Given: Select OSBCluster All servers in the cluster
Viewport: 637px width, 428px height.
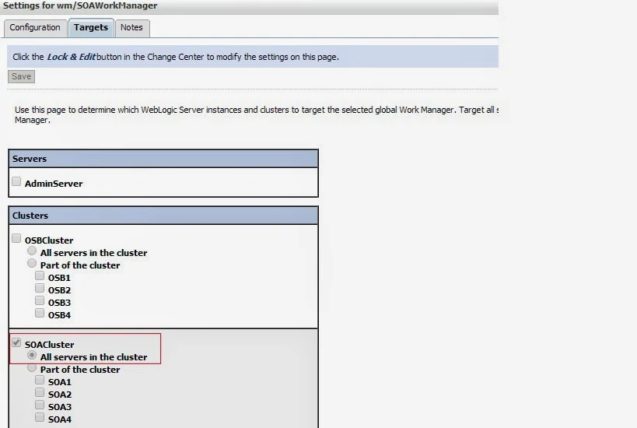Looking at the screenshot, I should tap(32, 251).
